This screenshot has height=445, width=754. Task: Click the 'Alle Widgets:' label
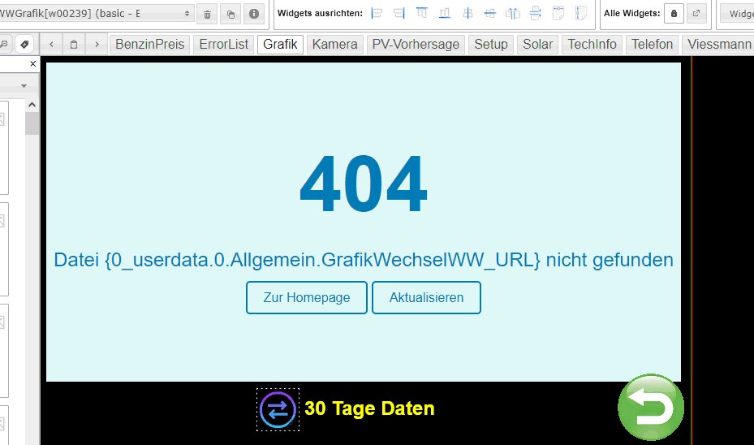632,14
